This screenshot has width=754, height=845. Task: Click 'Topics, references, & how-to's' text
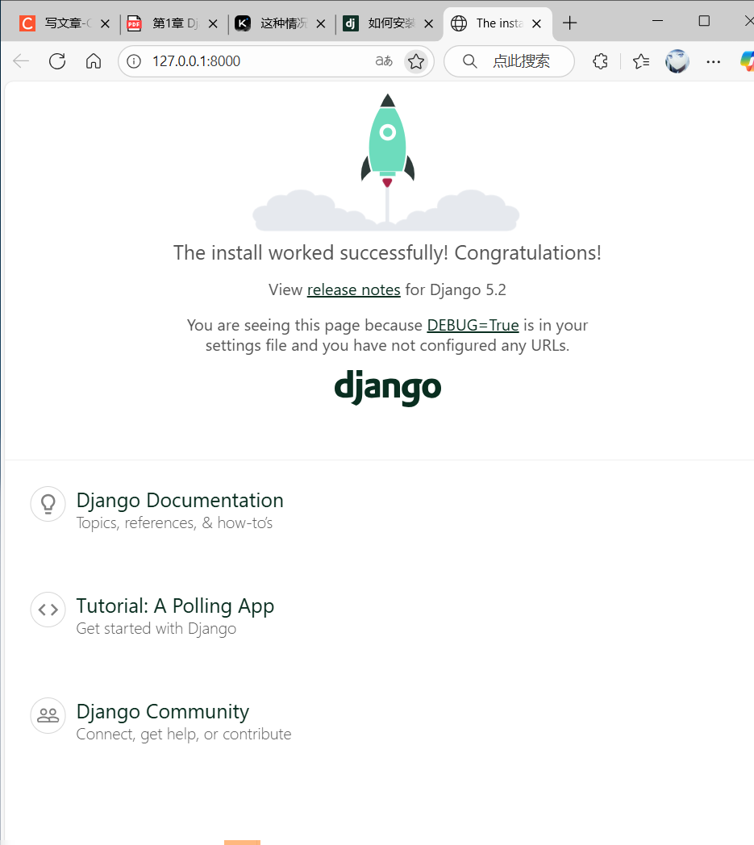click(x=175, y=522)
